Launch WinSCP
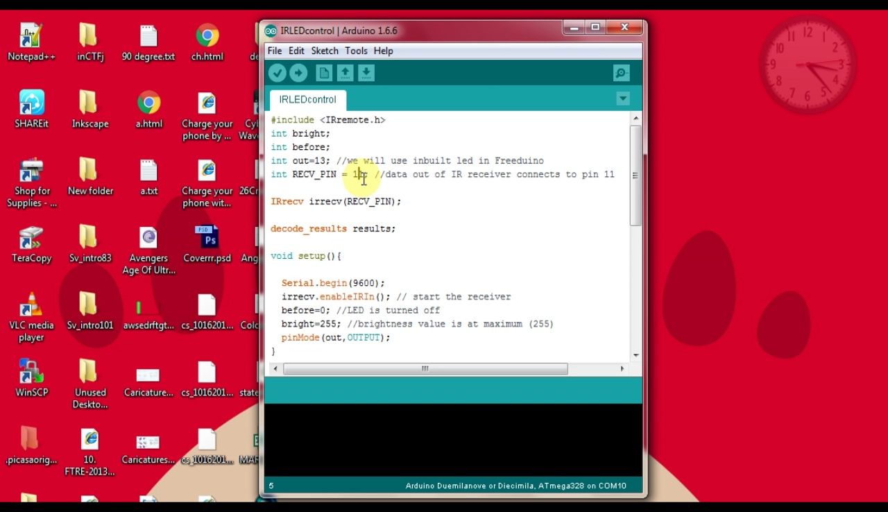Image resolution: width=888 pixels, height=512 pixels. [31, 371]
